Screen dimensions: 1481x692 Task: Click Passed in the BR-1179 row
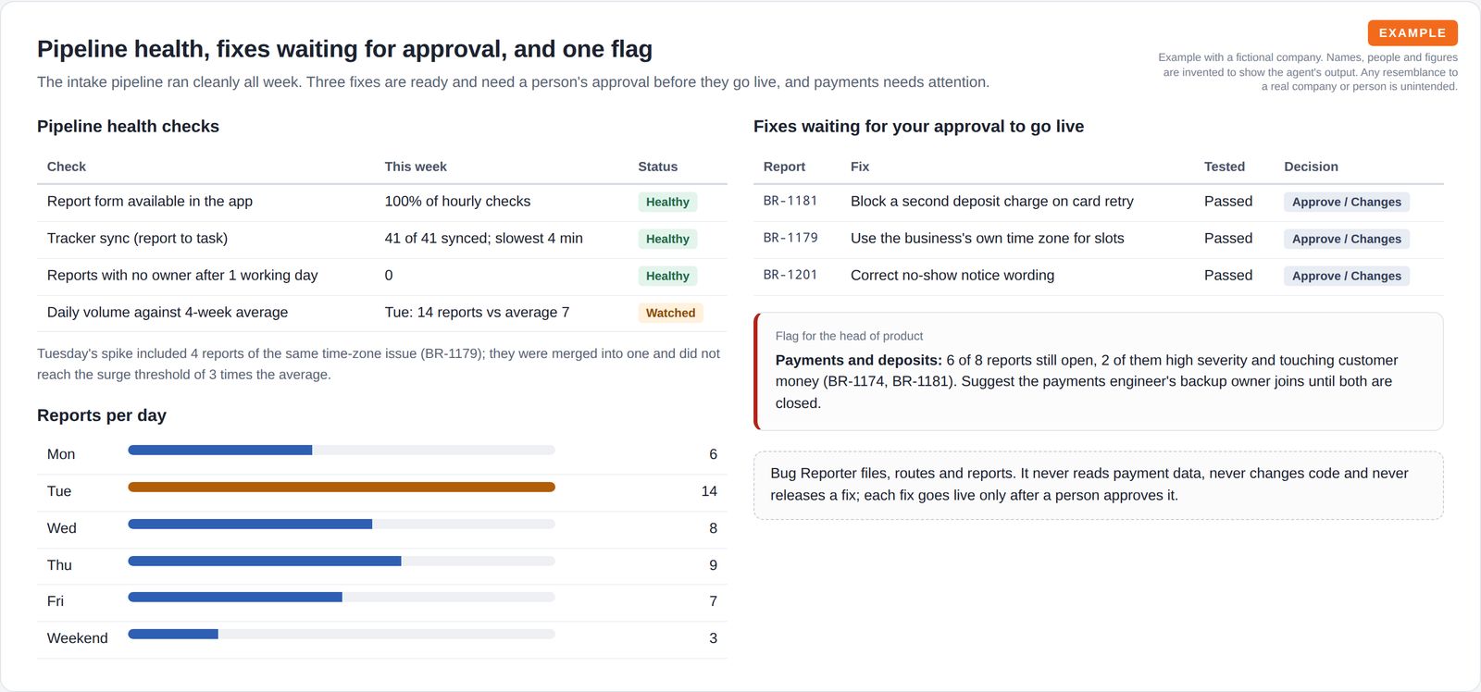pos(1228,238)
